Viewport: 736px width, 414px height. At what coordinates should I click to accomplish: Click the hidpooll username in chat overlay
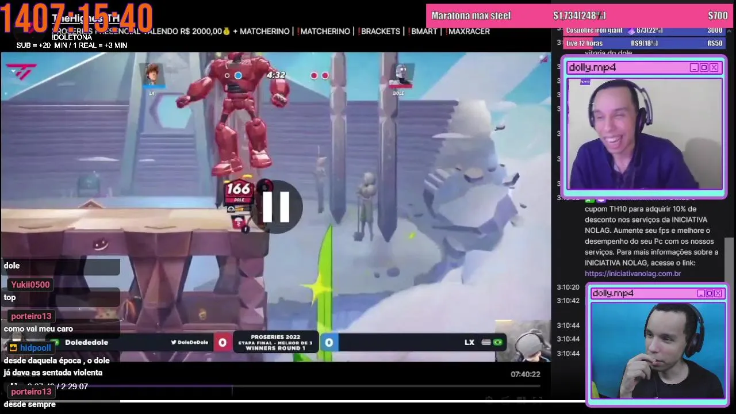coord(36,348)
